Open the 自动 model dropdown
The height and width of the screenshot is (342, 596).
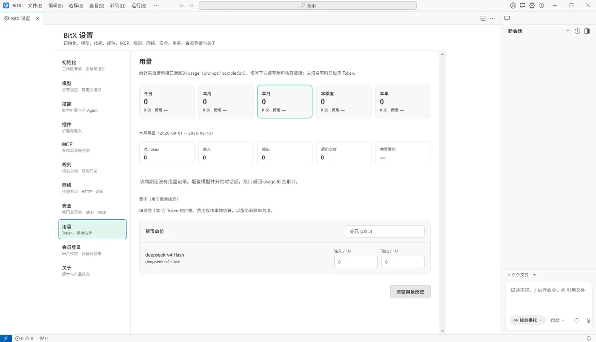coord(558,320)
